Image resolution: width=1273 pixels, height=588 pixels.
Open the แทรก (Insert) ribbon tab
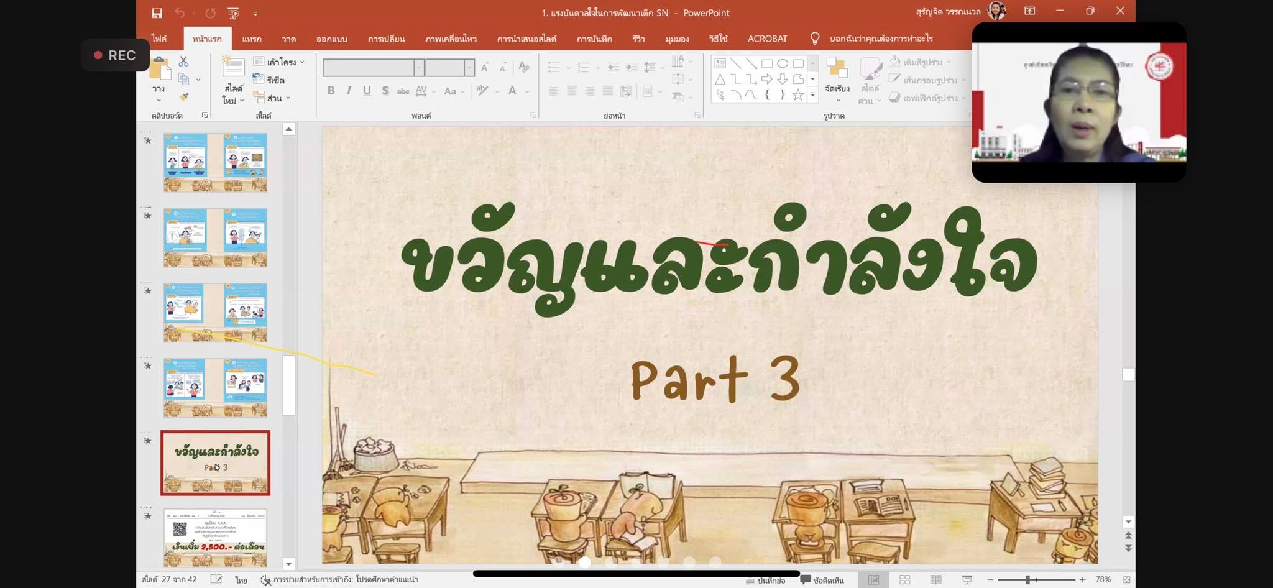click(252, 39)
